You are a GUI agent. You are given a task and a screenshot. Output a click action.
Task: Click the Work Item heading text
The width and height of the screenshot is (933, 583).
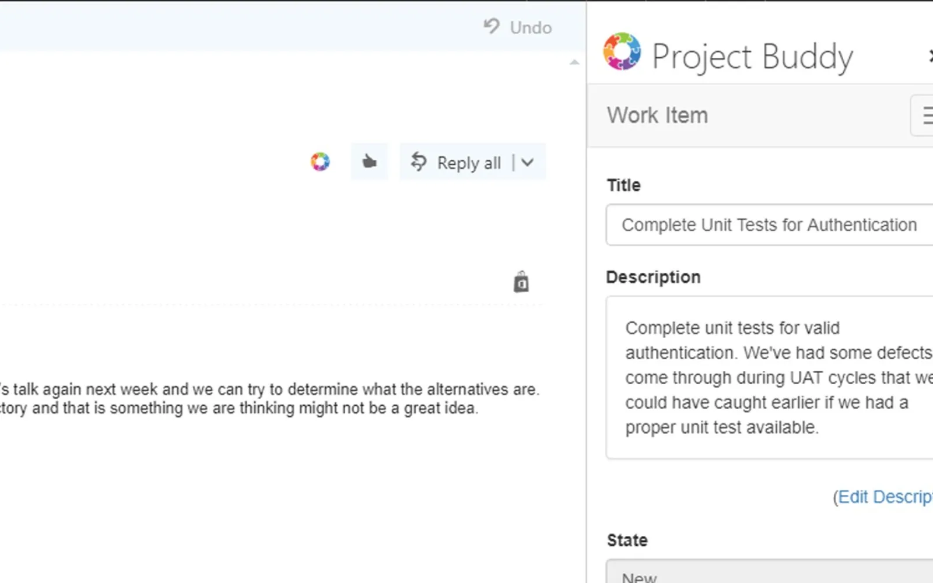point(657,115)
